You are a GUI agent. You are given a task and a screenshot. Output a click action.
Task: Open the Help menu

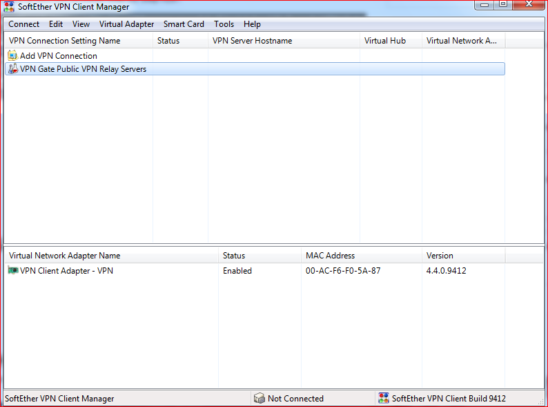click(252, 24)
